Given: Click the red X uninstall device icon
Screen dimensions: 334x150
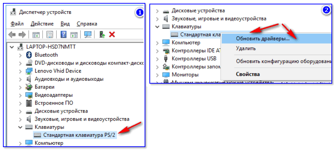Looking at the screenshot, I should coord(112,34).
